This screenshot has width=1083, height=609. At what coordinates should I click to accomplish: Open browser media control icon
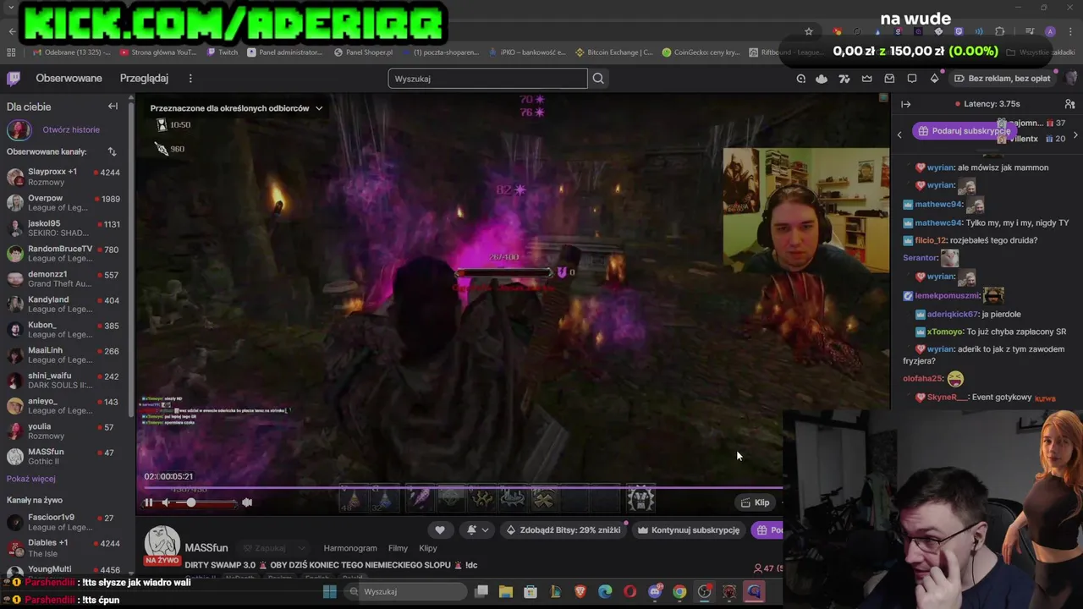[x=1030, y=31]
